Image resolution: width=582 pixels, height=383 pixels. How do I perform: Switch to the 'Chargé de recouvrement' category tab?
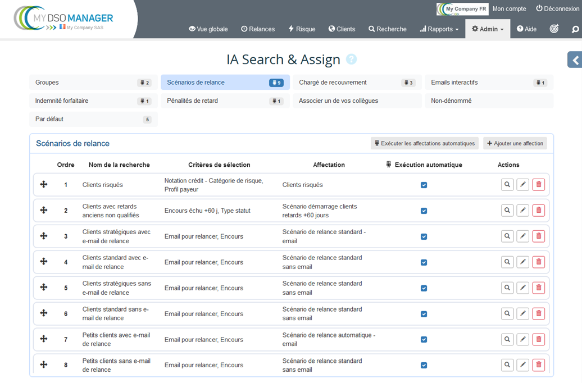[x=356, y=82]
